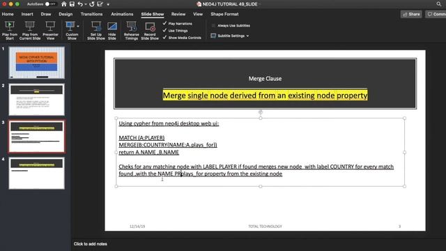Click 'Click to add notes' field
Viewport: 446px width, 251px height.
click(90, 244)
